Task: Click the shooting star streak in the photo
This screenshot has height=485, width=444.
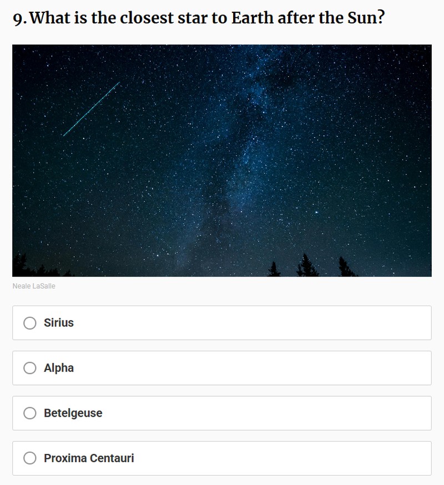Action: coord(92,109)
